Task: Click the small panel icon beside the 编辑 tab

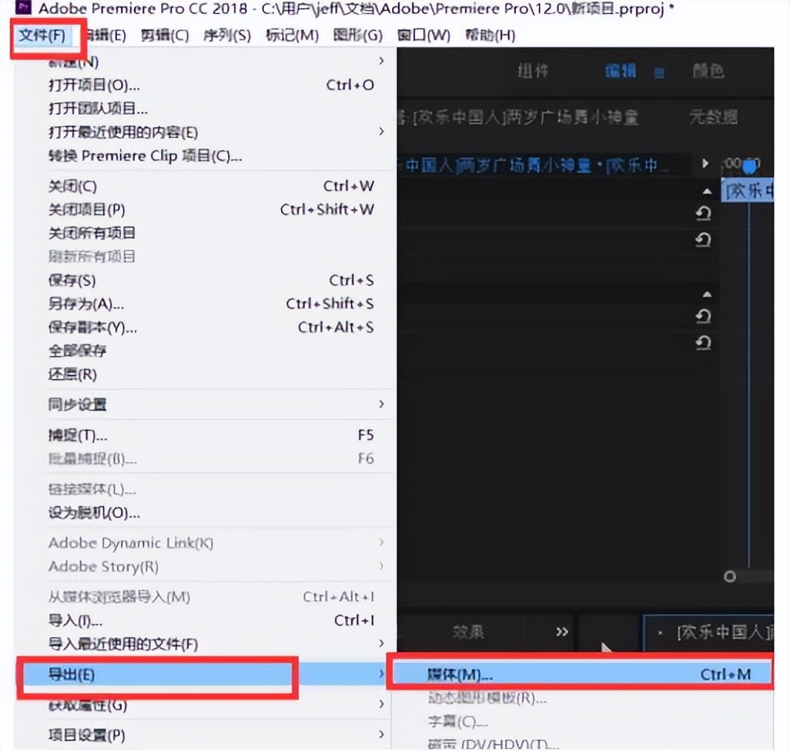Action: point(660,73)
